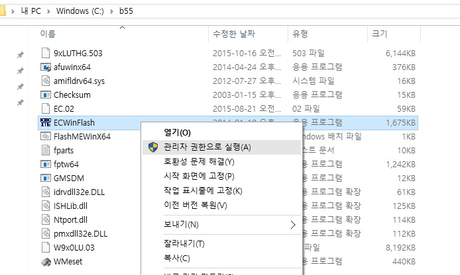This screenshot has width=460, height=275.
Task: Click the ISHLib.dll file icon
Action: [x=46, y=206]
